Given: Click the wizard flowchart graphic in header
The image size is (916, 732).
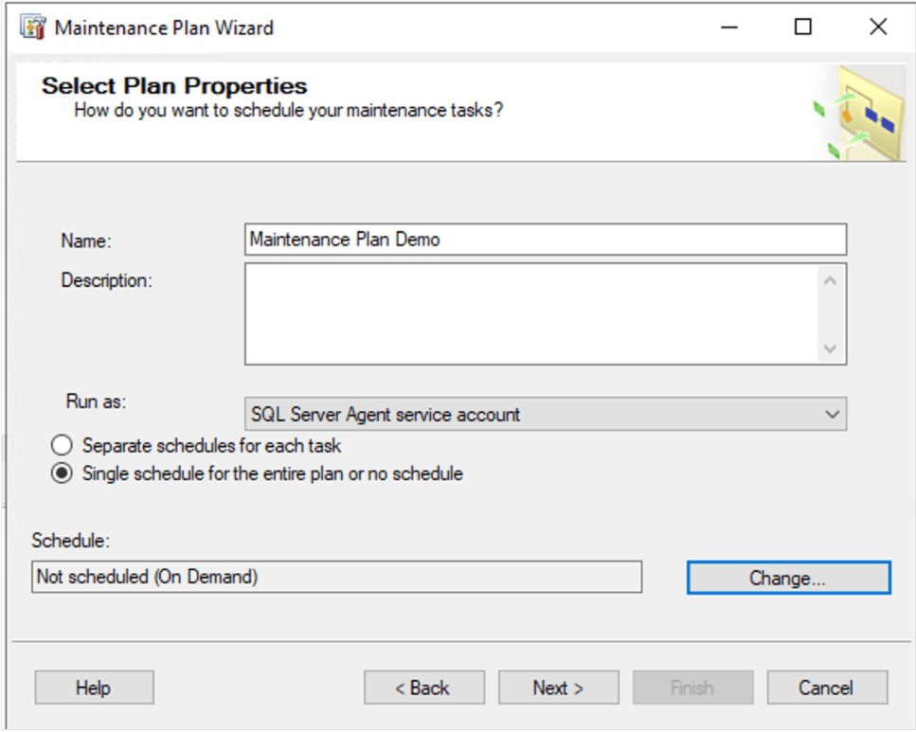Looking at the screenshot, I should [x=860, y=115].
